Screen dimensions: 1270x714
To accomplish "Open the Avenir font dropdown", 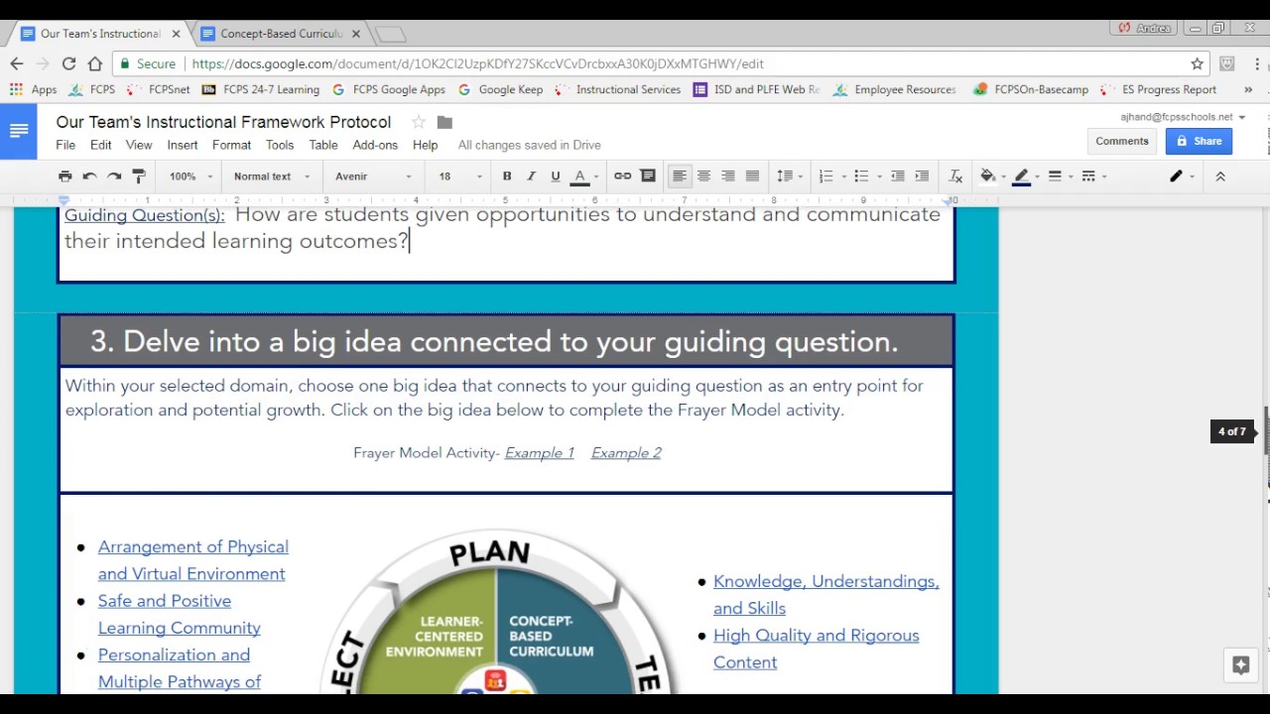I will coord(373,177).
